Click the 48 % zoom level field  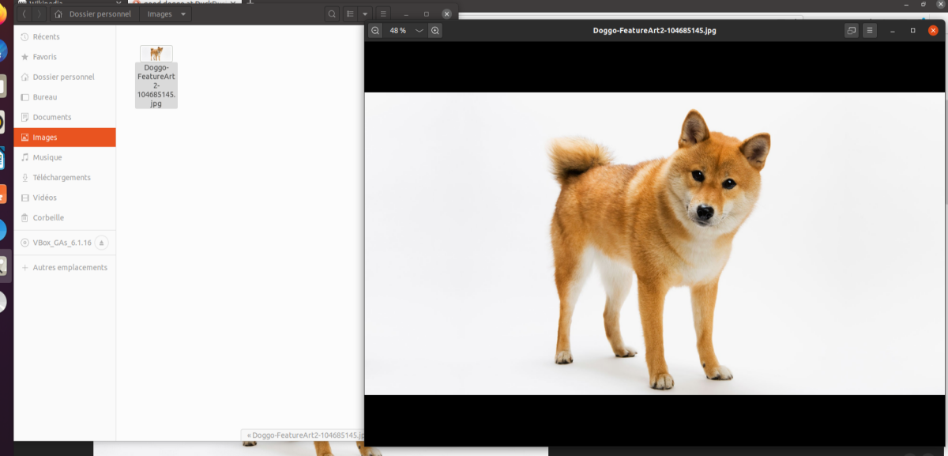[x=397, y=31]
